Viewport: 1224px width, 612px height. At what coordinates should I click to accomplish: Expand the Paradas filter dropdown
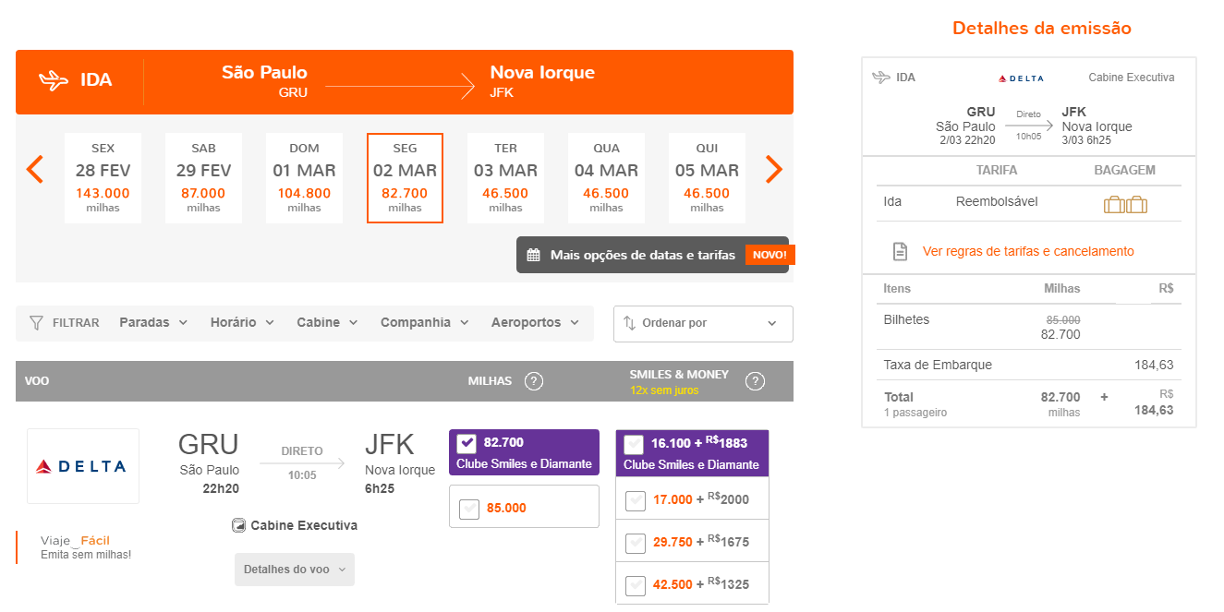pyautogui.click(x=153, y=323)
